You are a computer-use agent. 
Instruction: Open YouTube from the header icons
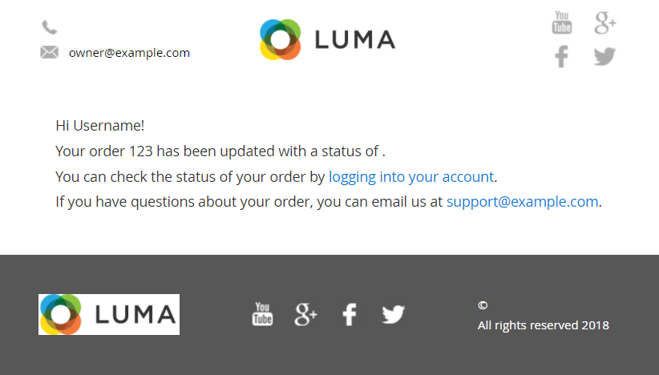[x=562, y=22]
